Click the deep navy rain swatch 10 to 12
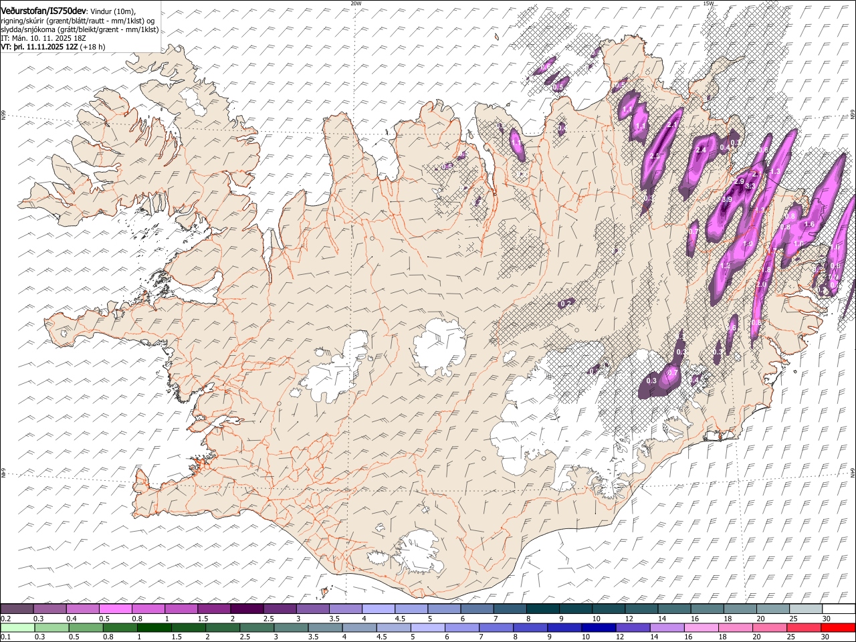 (x=599, y=627)
